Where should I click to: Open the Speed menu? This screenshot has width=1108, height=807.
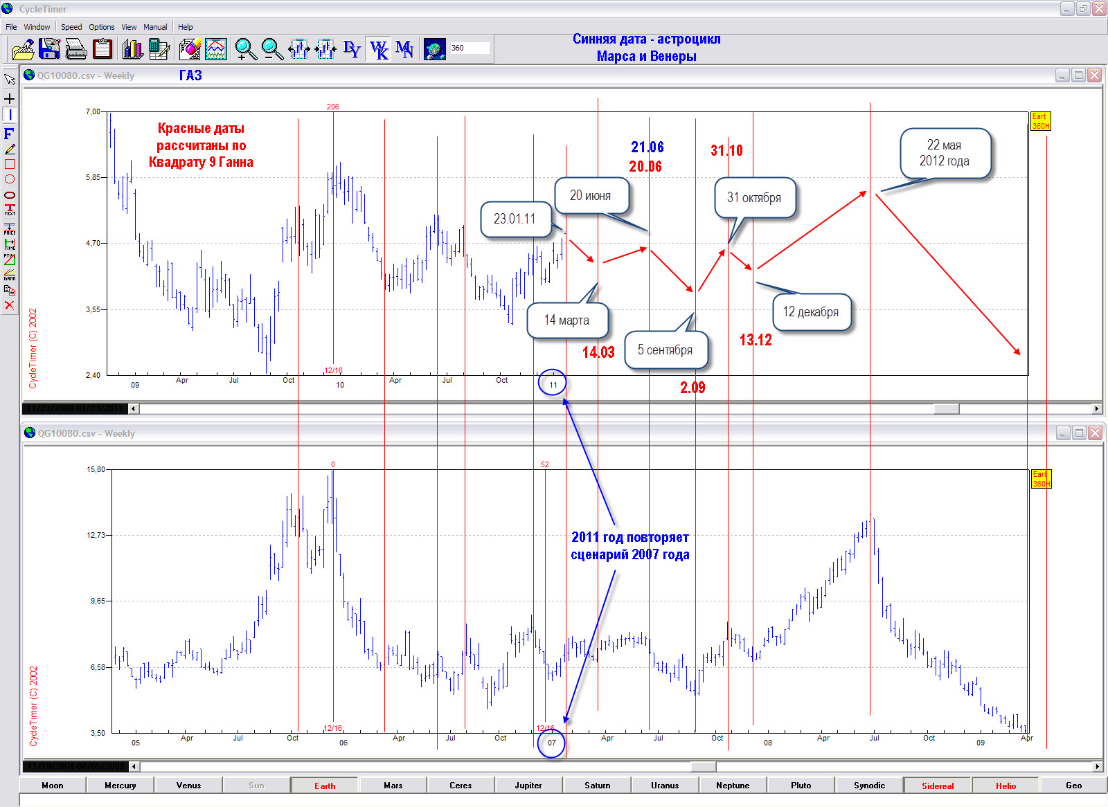click(71, 27)
